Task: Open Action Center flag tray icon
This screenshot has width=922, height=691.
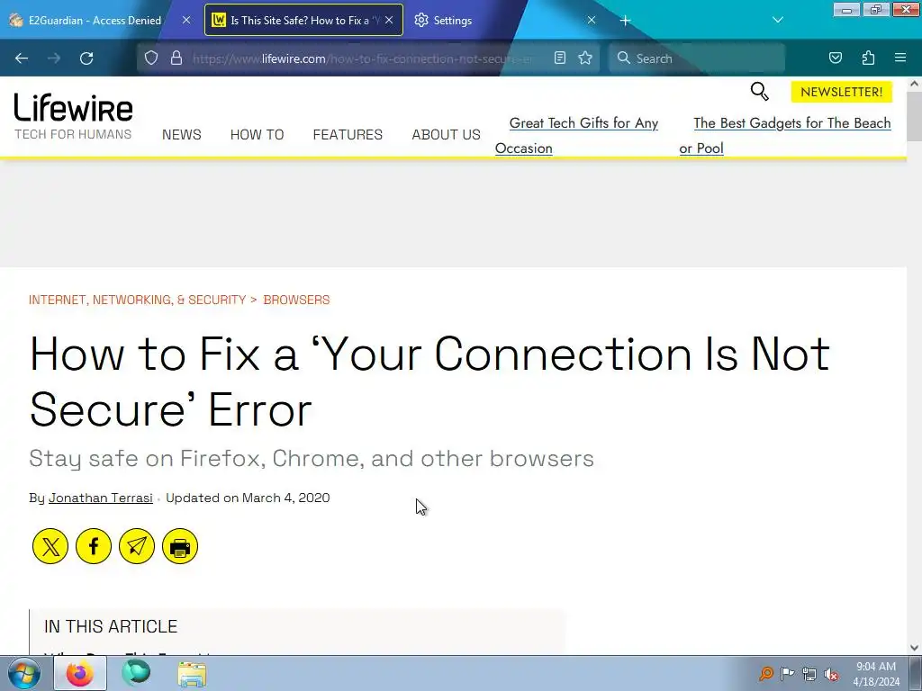Action: 787,674
